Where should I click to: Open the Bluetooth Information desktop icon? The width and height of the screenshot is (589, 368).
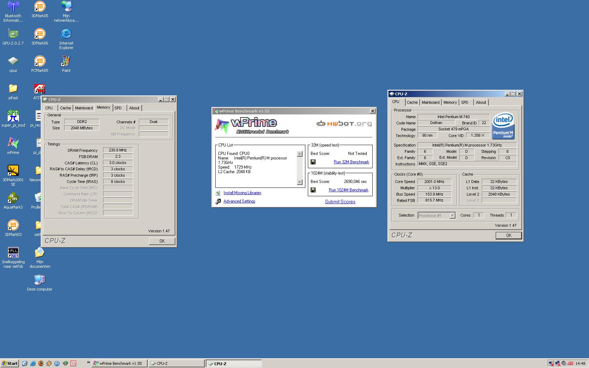click(13, 12)
